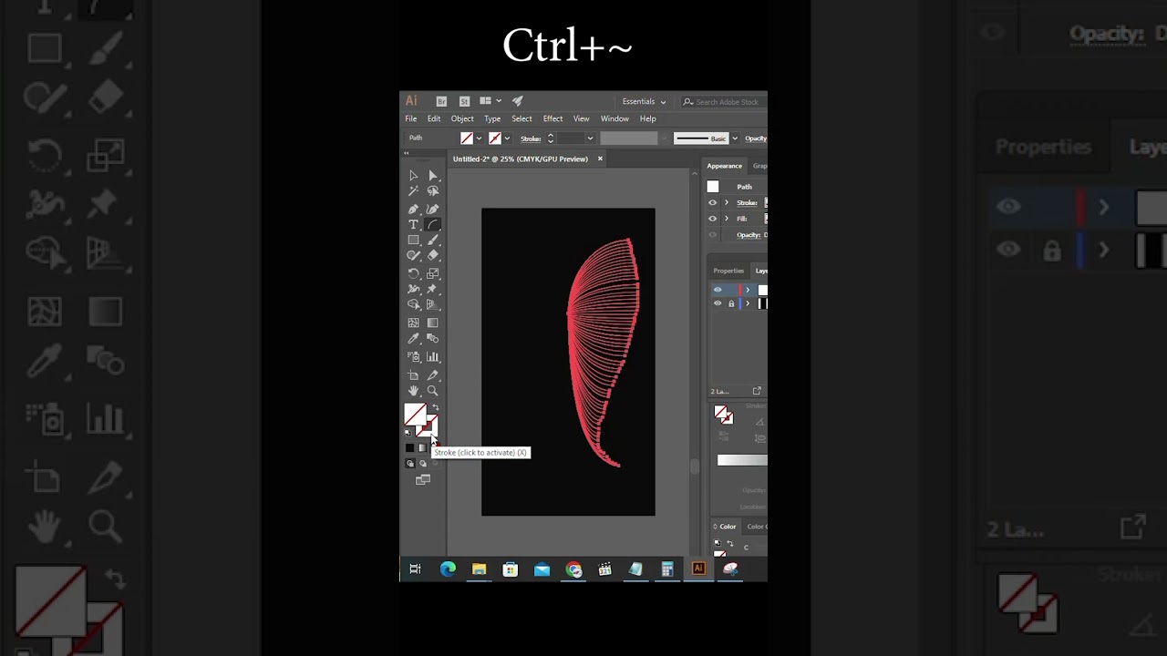Image resolution: width=1167 pixels, height=656 pixels.
Task: Select the Column Graph tool
Action: 433,357
